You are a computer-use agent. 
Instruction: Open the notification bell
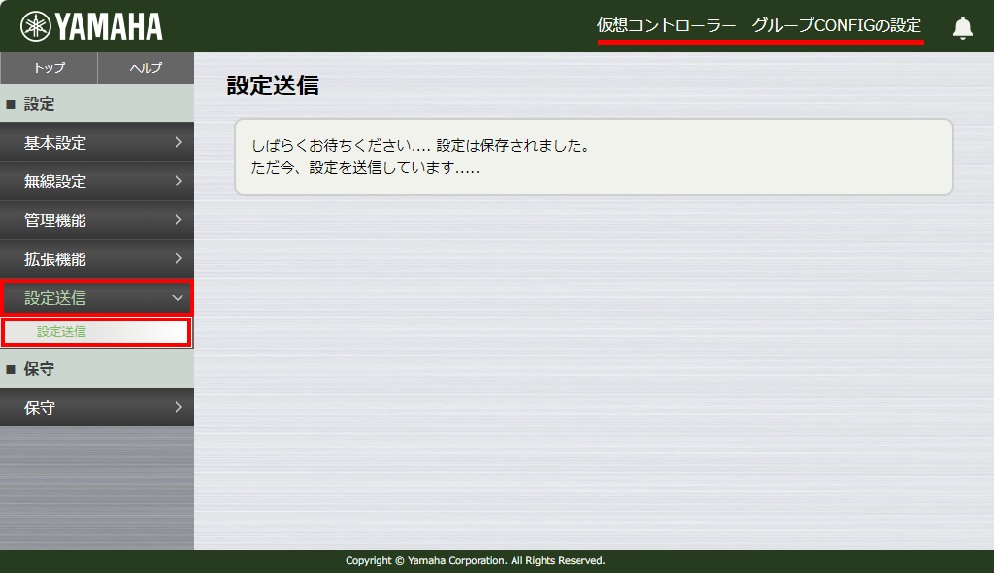click(x=962, y=28)
